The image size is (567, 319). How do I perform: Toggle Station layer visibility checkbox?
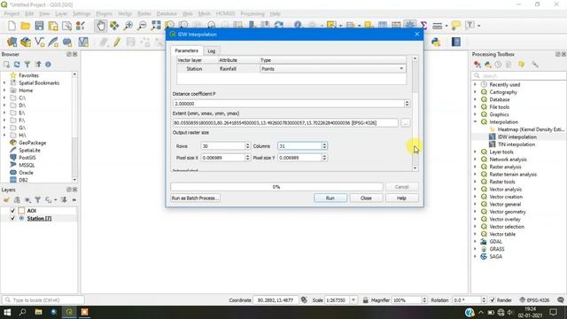[x=12, y=219]
